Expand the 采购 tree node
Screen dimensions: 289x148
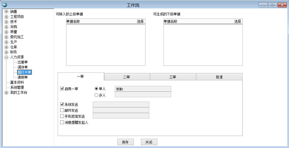tap(6, 27)
